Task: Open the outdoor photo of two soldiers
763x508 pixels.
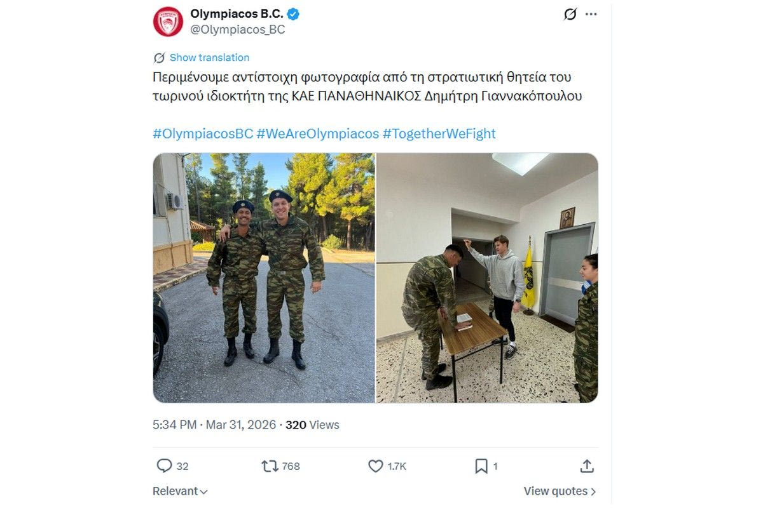Action: tap(264, 277)
